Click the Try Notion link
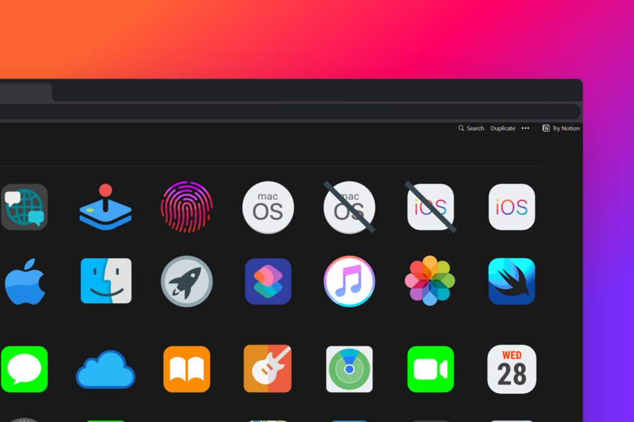634x422 pixels. tap(561, 128)
